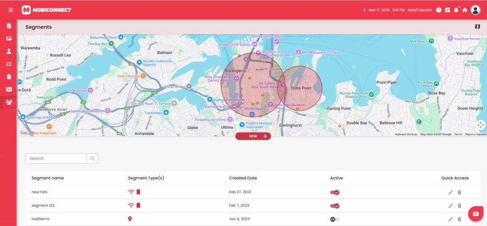Disable the new hills active toggle

335,192
